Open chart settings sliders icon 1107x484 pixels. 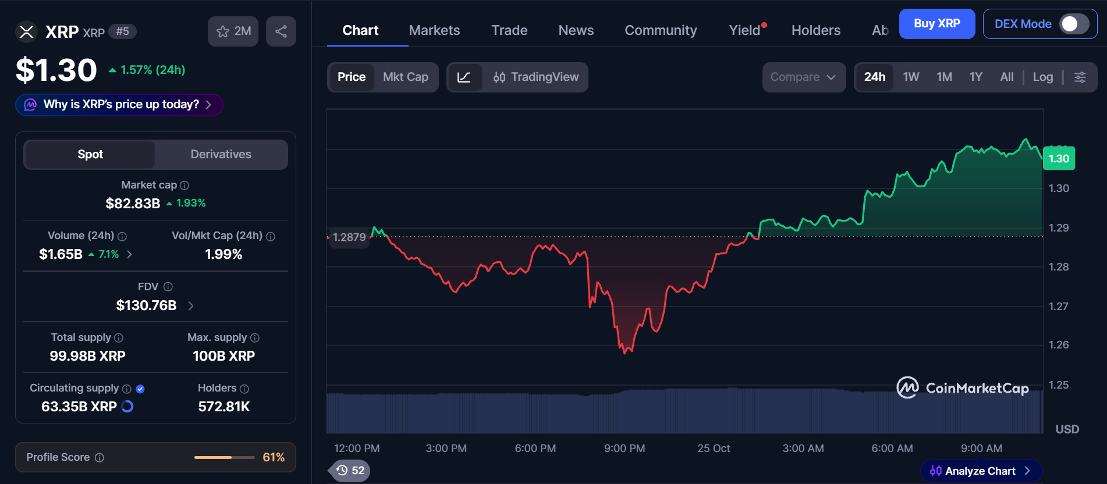(1080, 77)
